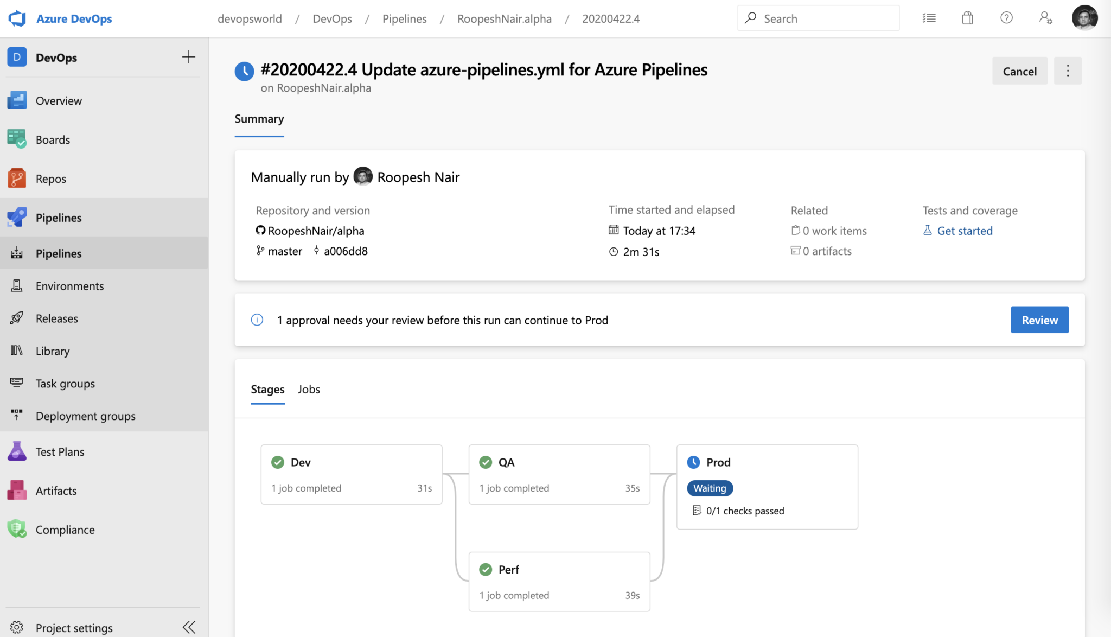Open the marketplace shopping bag icon

(x=968, y=18)
